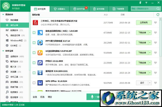Image resolution: width=162 pixels, height=107 pixels.
Task: Click 下载安装 for PP助手
Action: pos(142,63)
